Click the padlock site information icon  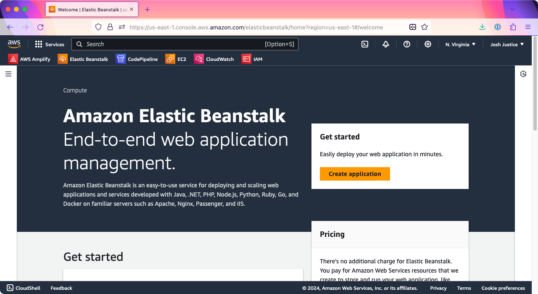click(110, 27)
